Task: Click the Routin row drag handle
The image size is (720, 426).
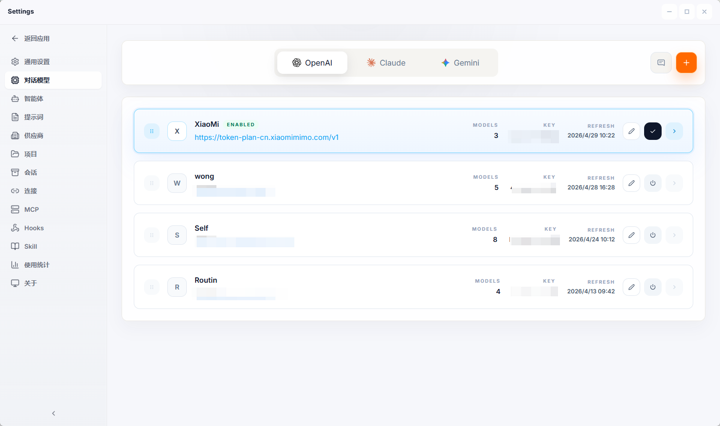Action: click(x=152, y=287)
